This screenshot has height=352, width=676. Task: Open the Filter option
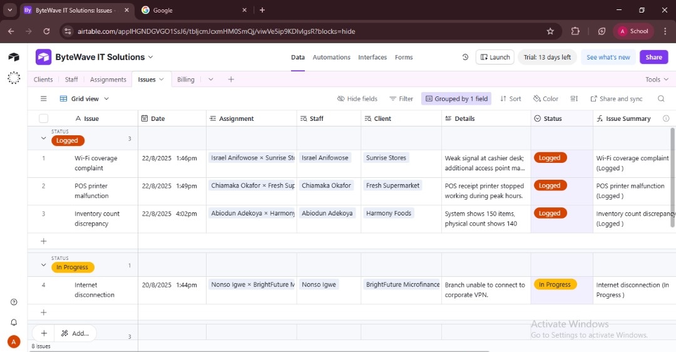pyautogui.click(x=401, y=99)
